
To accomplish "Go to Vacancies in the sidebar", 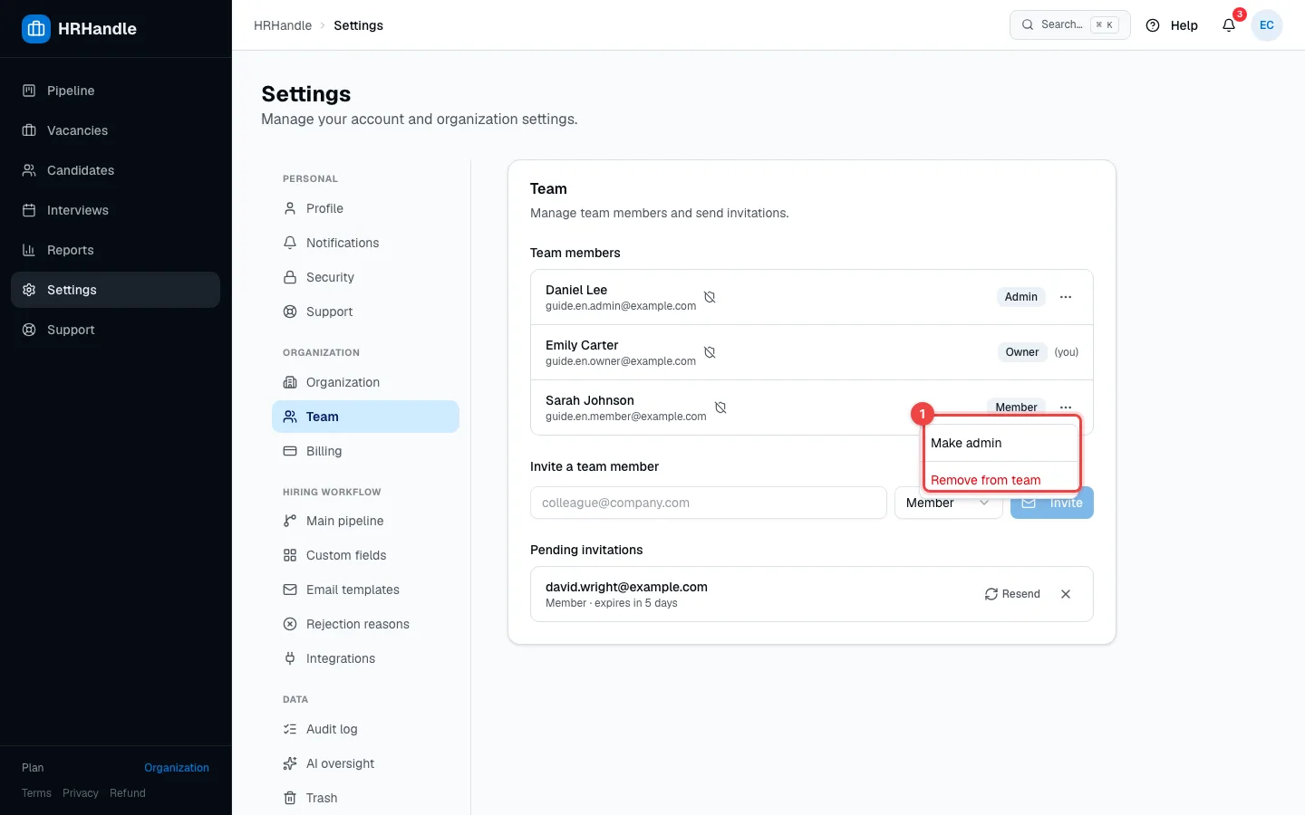I will [115, 130].
